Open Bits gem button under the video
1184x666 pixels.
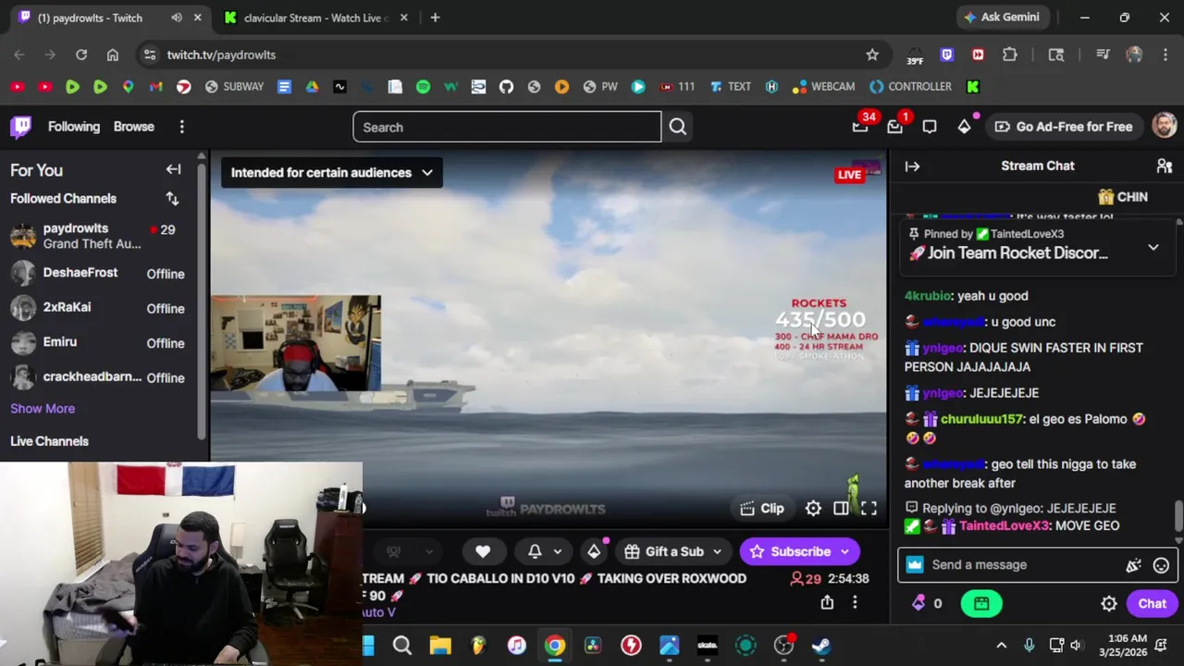pyautogui.click(x=594, y=551)
